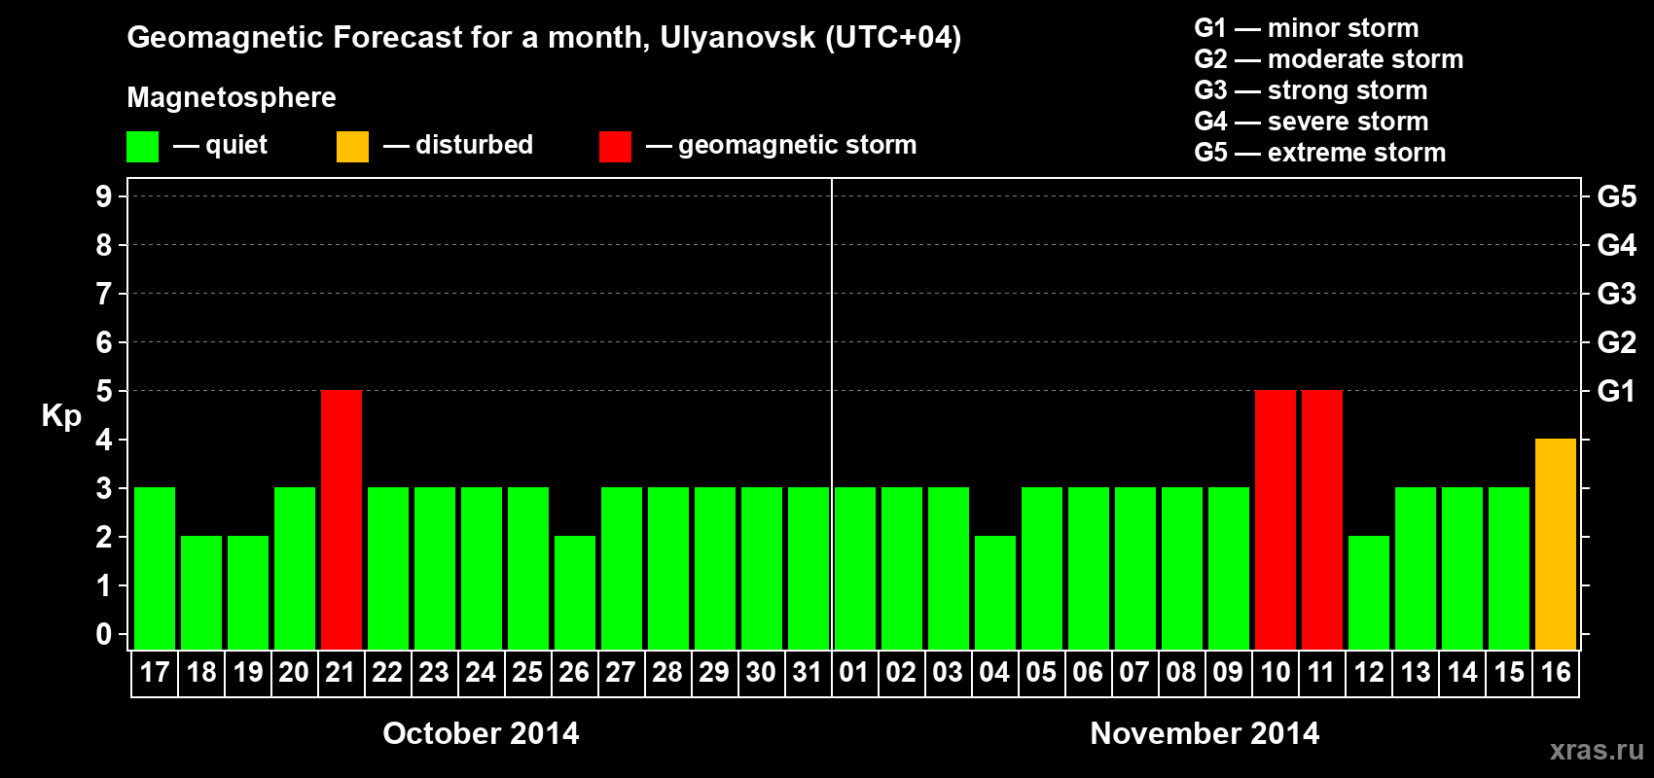The height and width of the screenshot is (778, 1654).
Task: Click the G1 right axis label
Action: point(1616,391)
